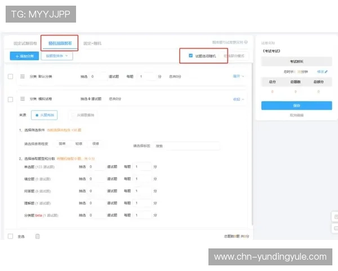
Task: Click the 理解题 question type label
Action: pyautogui.click(x=29, y=203)
